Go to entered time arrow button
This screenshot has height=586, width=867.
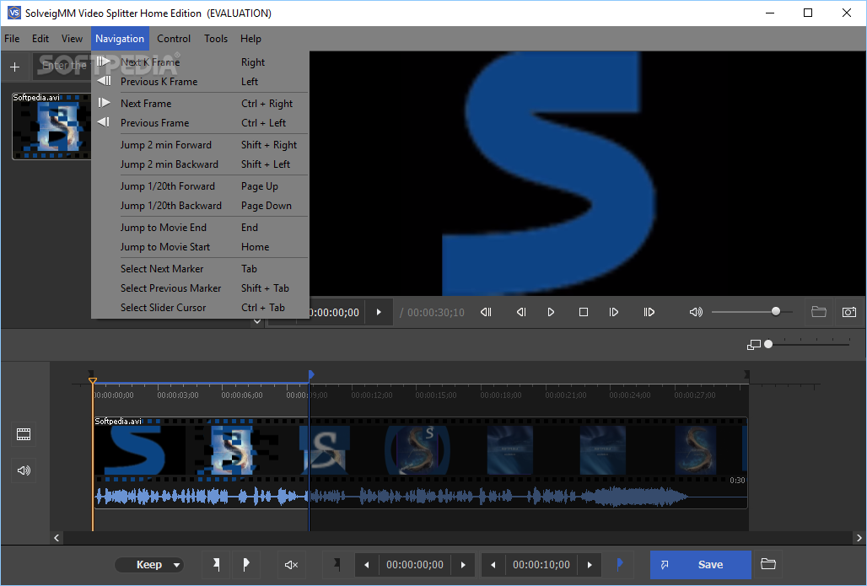[x=379, y=312]
